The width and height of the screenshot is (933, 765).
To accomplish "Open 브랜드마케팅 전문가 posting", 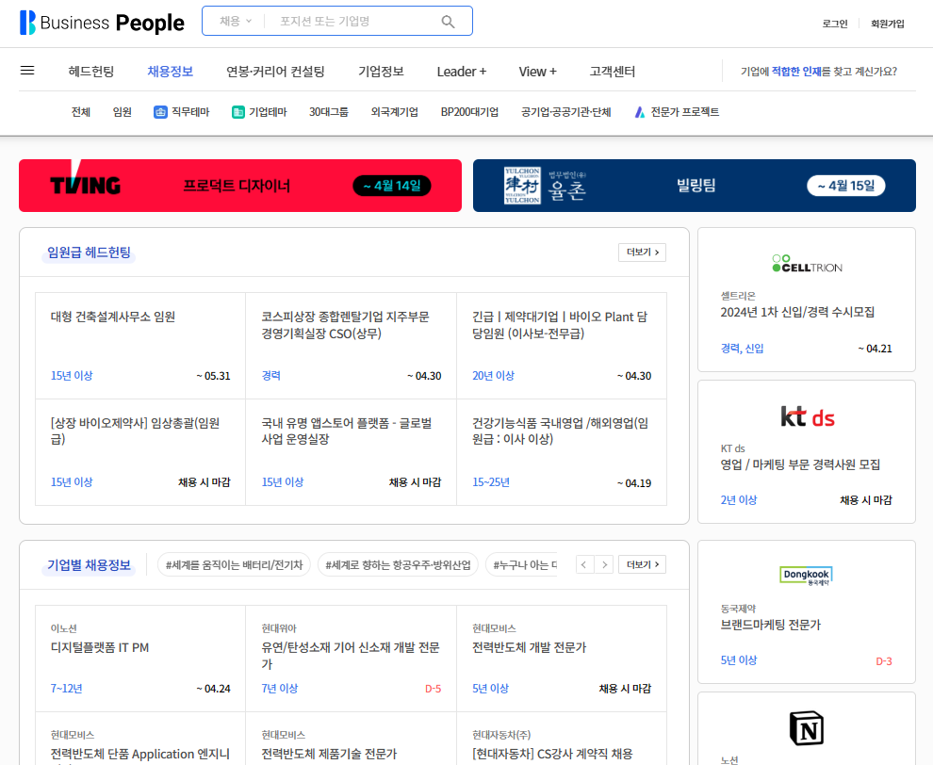I will (771, 625).
